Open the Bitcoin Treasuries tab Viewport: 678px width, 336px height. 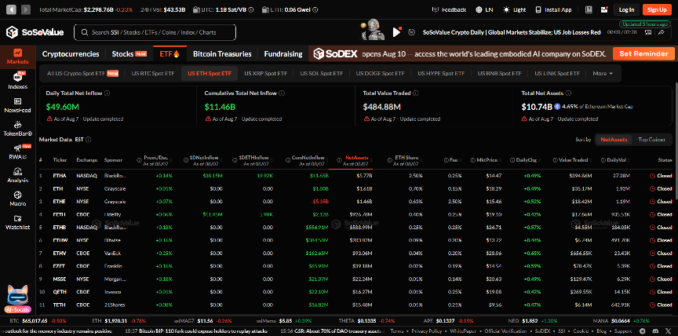(222, 54)
